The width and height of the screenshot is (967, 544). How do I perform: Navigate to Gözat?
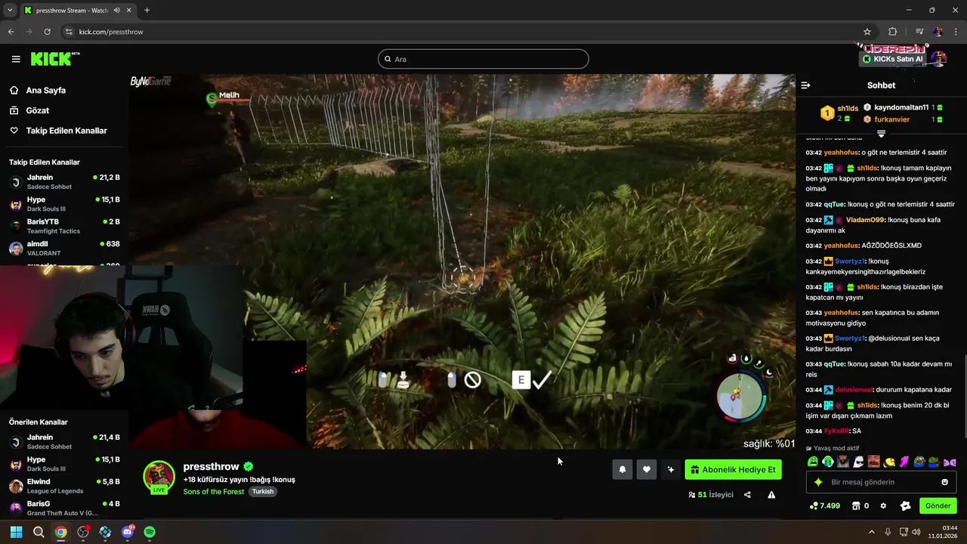37,110
